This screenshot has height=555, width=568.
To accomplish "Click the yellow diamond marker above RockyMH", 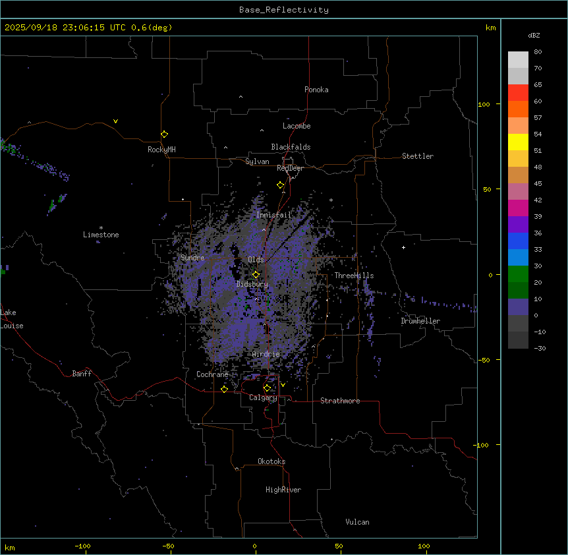I will (x=164, y=134).
